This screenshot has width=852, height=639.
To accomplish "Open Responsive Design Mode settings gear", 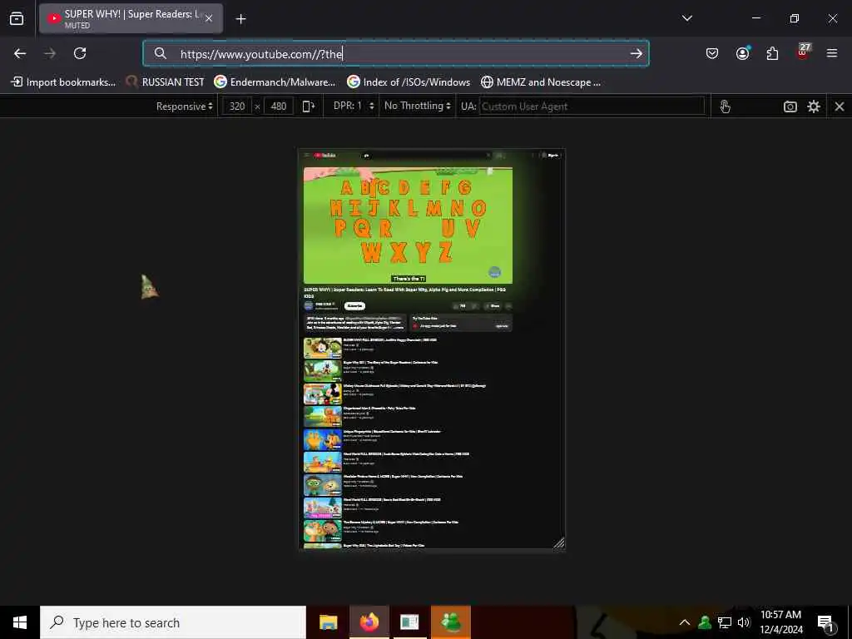I will pyautogui.click(x=814, y=106).
